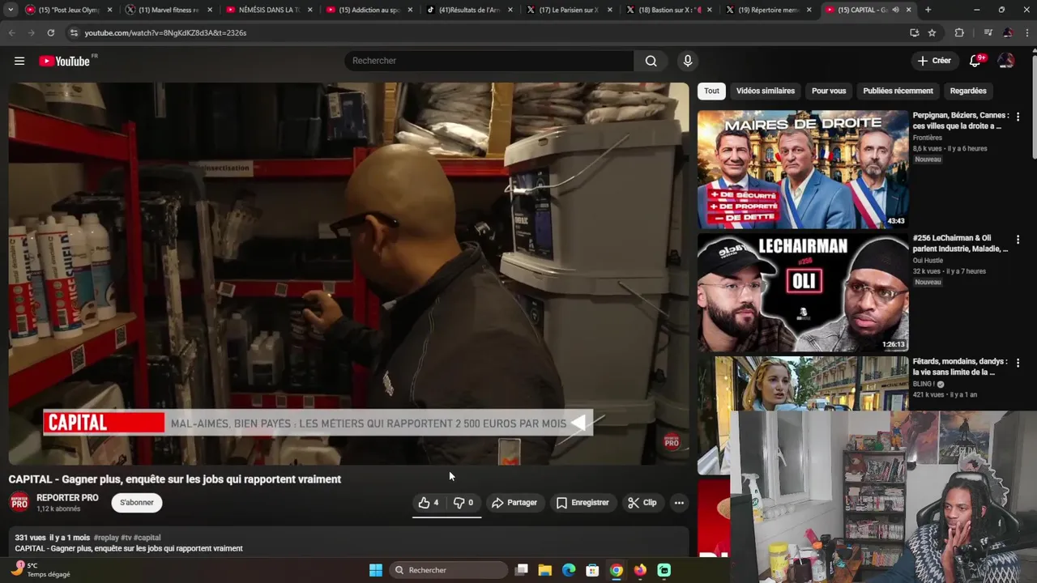Screen dimensions: 1037x583
Task: Switch to the NÉMÉSIS DANS LA browser tab
Action: tap(268, 10)
